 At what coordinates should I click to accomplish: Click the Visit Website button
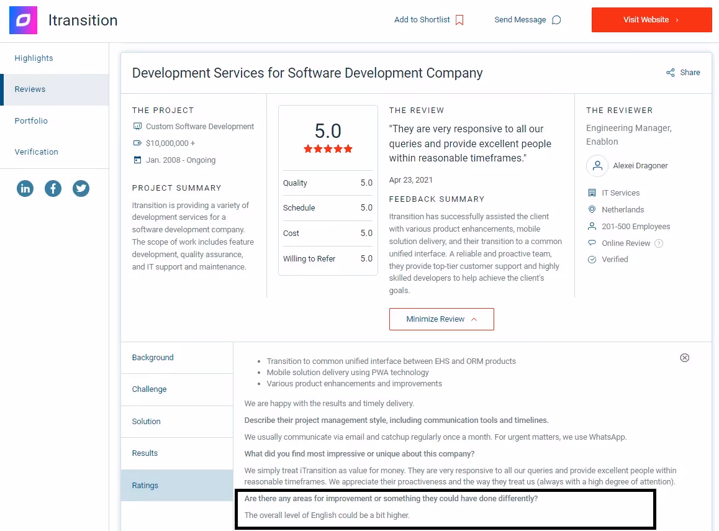click(651, 20)
